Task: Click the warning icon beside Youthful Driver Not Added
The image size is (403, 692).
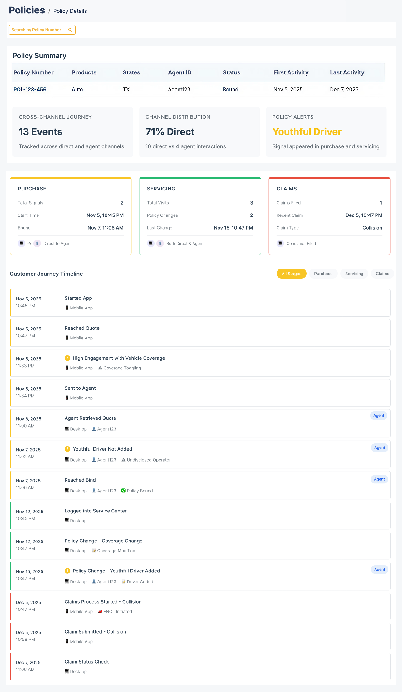Action: pyautogui.click(x=67, y=449)
